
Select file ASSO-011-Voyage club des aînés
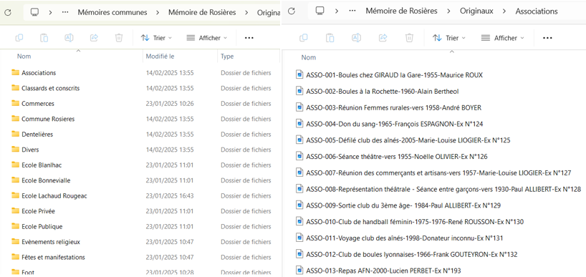click(x=405, y=238)
